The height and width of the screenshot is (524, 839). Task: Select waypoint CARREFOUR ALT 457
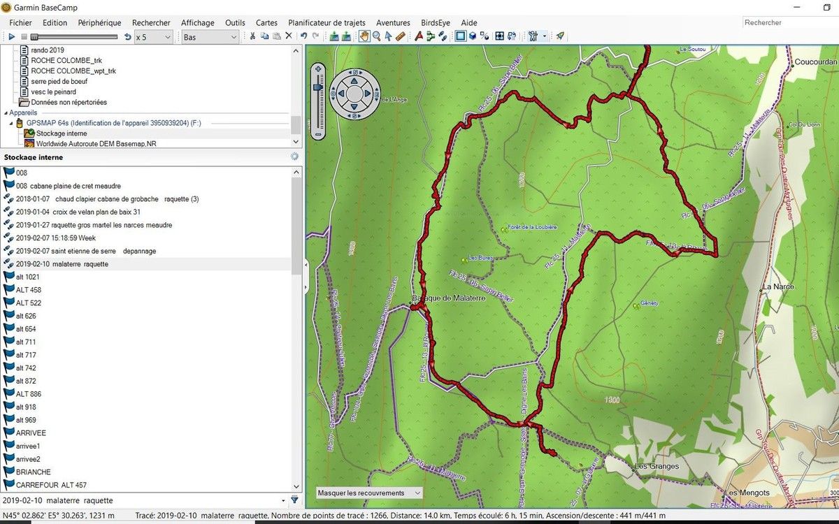coord(147,485)
